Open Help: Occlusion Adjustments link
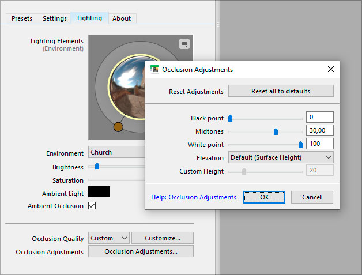The height and width of the screenshot is (275, 362). [194, 197]
